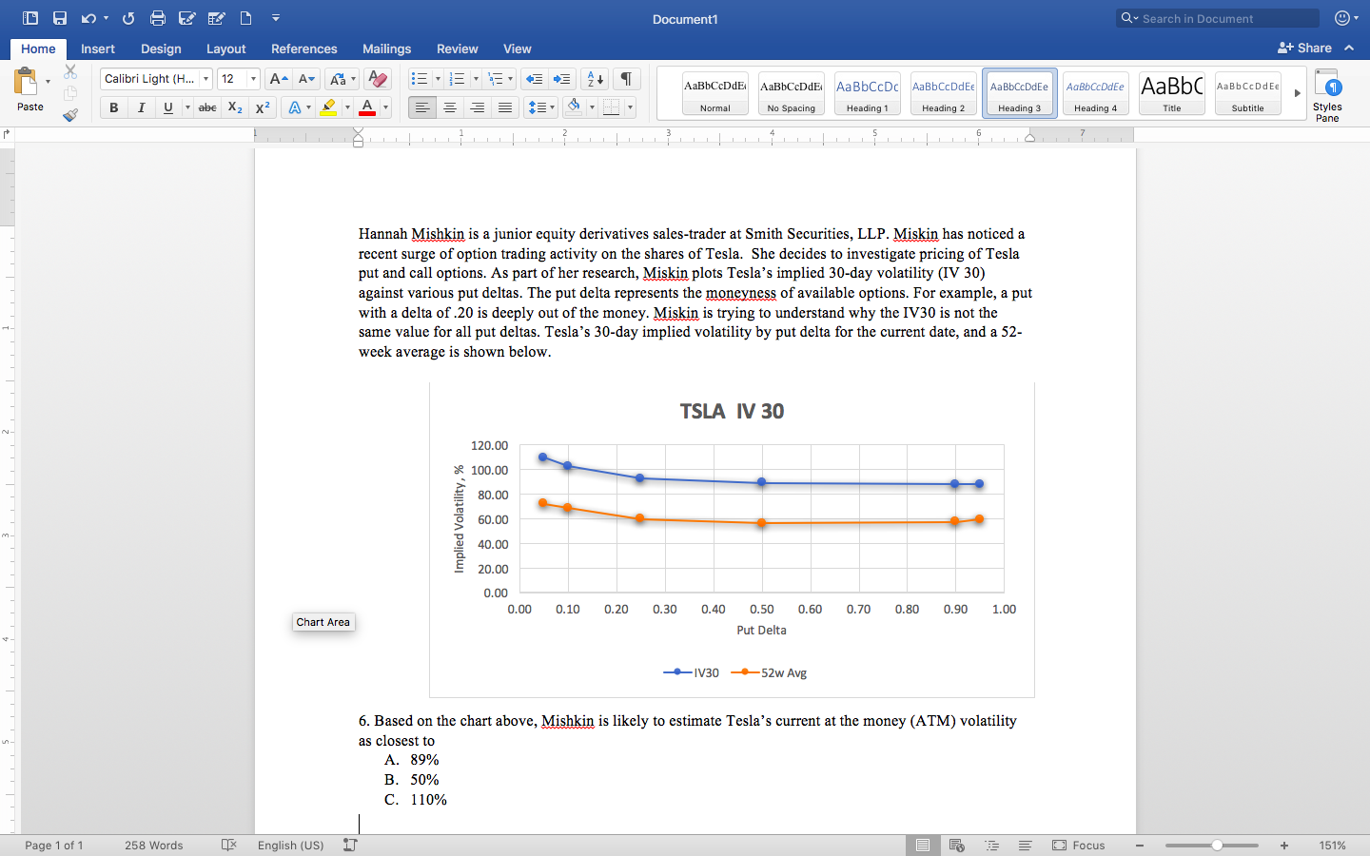1370x856 pixels.
Task: Click the Paste clipboard icon
Action: [26, 81]
